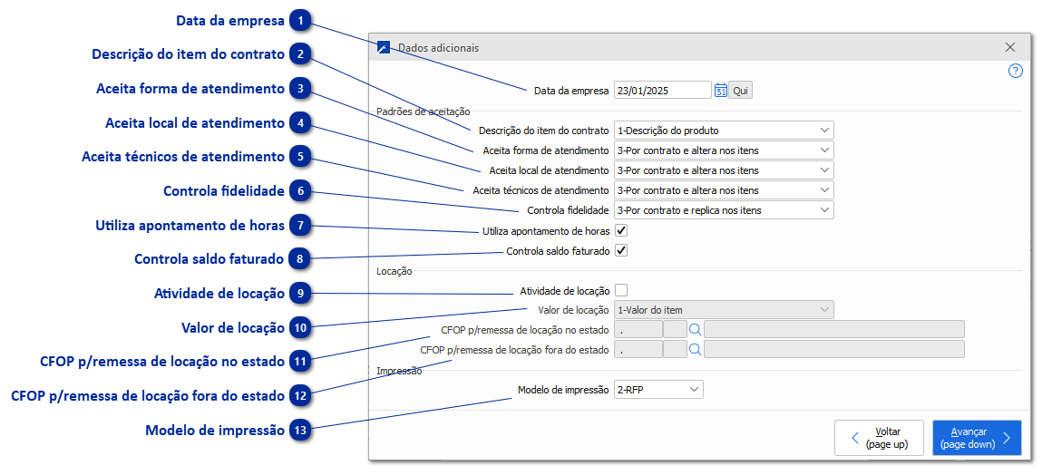Click the Data da empresa date field

click(x=662, y=91)
